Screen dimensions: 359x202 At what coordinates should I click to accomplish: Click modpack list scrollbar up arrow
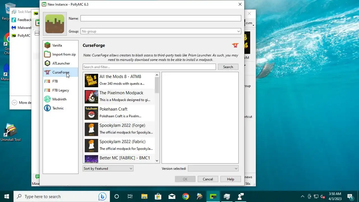click(157, 75)
